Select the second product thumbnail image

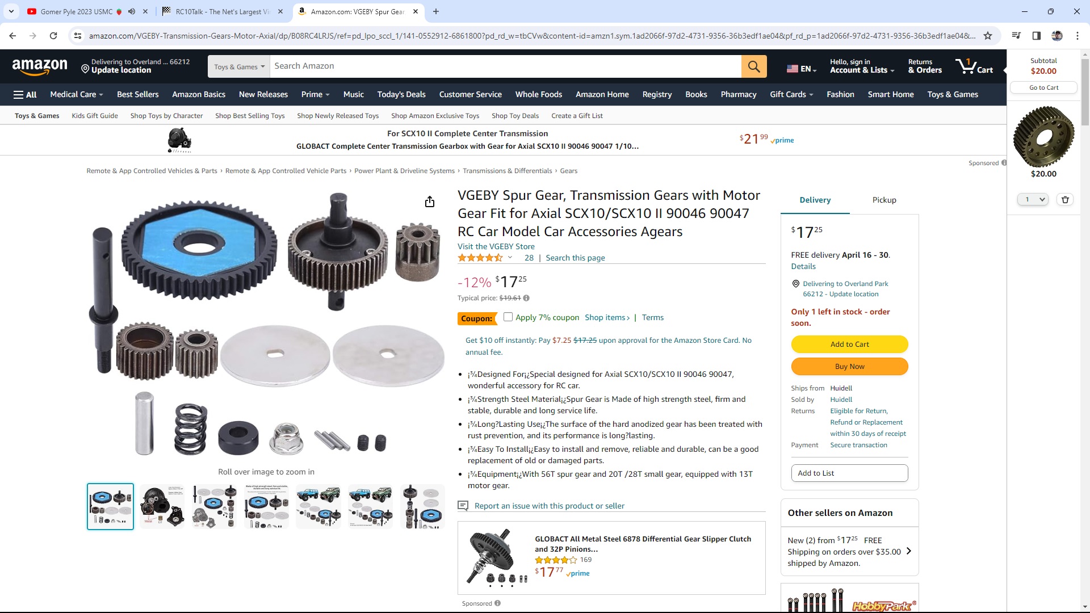click(x=162, y=506)
